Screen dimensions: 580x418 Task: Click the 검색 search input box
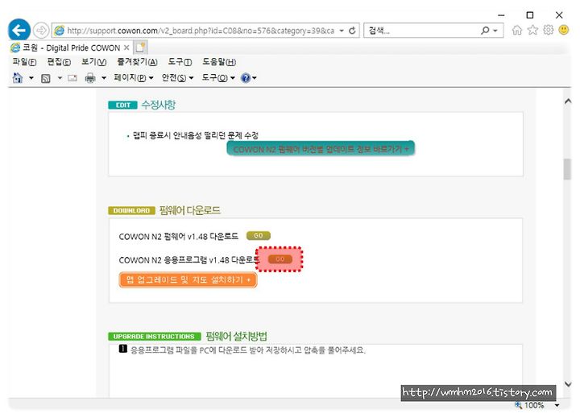pos(421,31)
